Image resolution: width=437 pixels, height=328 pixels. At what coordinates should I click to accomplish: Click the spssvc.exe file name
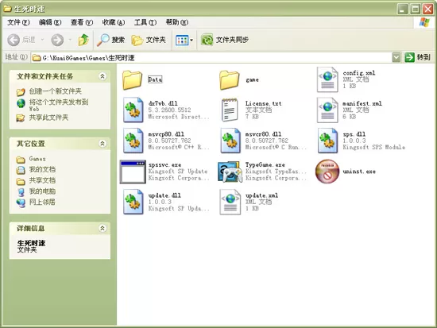(x=164, y=164)
